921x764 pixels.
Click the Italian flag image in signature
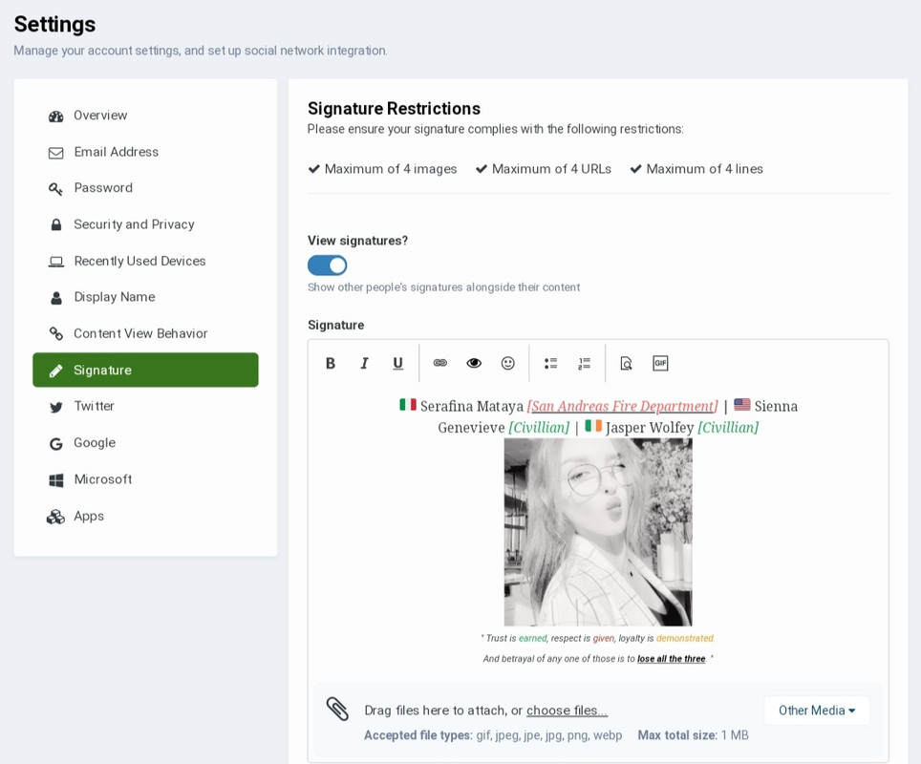pyautogui.click(x=408, y=405)
